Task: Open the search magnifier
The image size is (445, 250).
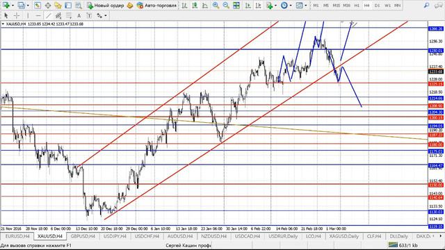Action: [426, 5]
